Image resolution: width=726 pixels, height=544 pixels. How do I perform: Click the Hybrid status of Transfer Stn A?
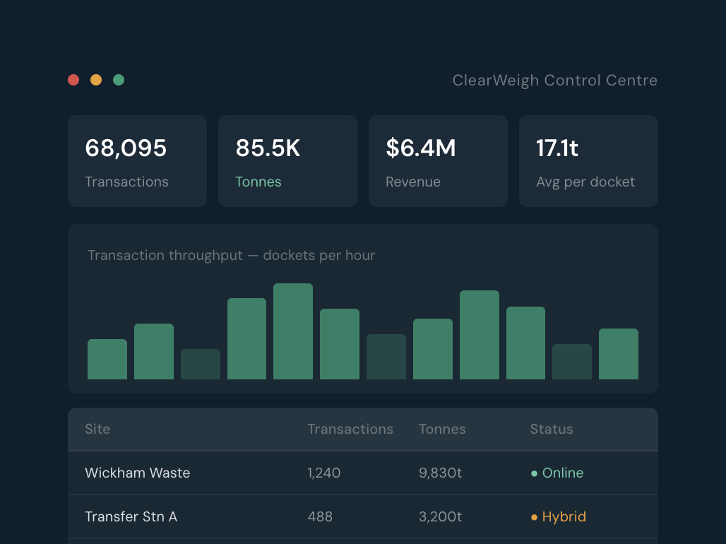(x=559, y=516)
